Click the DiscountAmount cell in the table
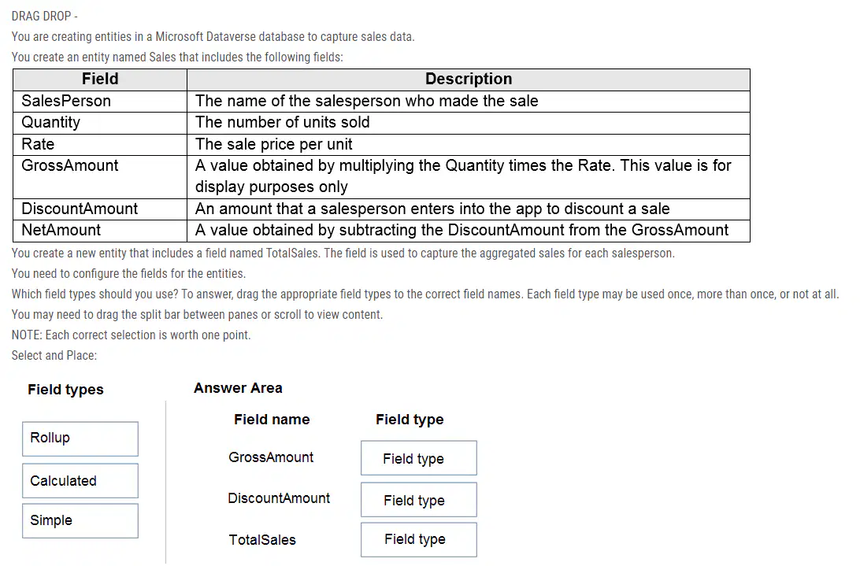This screenshot has height=566, width=860. click(x=100, y=209)
